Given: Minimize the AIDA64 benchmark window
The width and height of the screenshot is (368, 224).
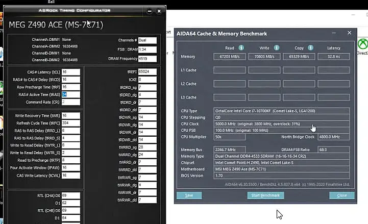Looking at the screenshot, I should pos(334,33).
